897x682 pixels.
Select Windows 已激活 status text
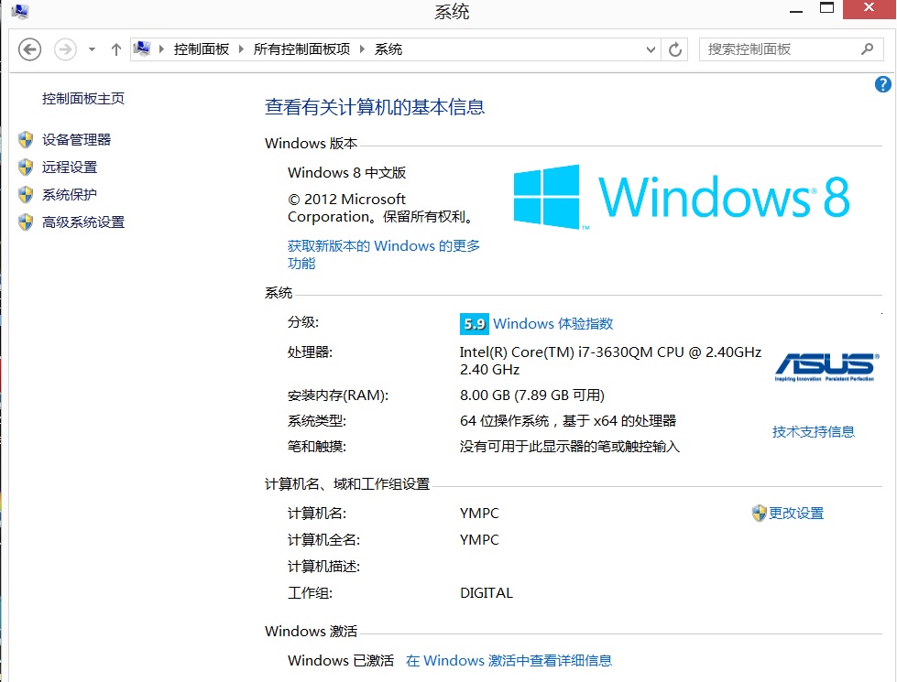click(340, 661)
